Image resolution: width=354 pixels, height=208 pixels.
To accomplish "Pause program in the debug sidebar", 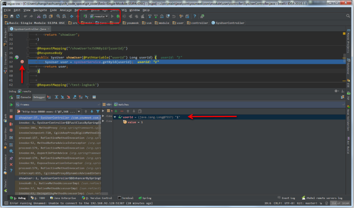I will 11,111.
